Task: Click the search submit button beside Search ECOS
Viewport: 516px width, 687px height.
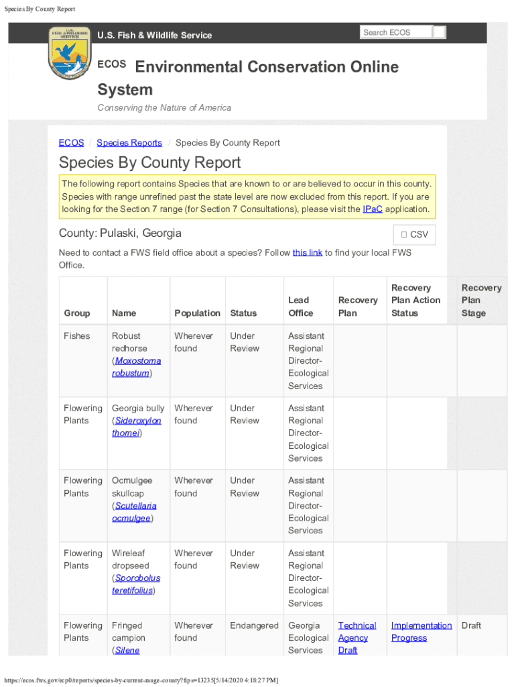Action: (x=440, y=32)
